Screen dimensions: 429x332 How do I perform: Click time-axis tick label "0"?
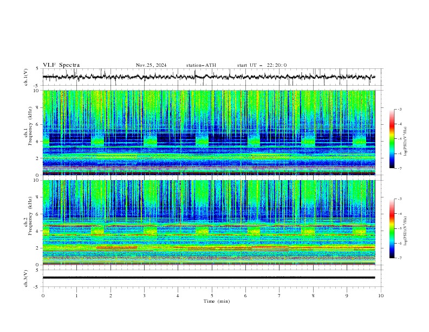pyautogui.click(x=43, y=296)
